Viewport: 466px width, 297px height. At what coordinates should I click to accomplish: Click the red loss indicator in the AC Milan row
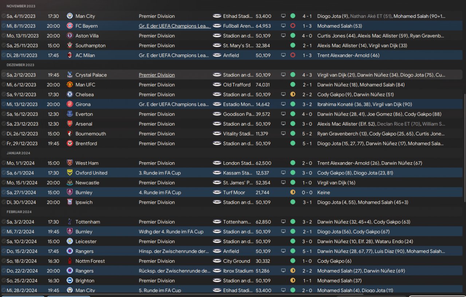coord(293,55)
